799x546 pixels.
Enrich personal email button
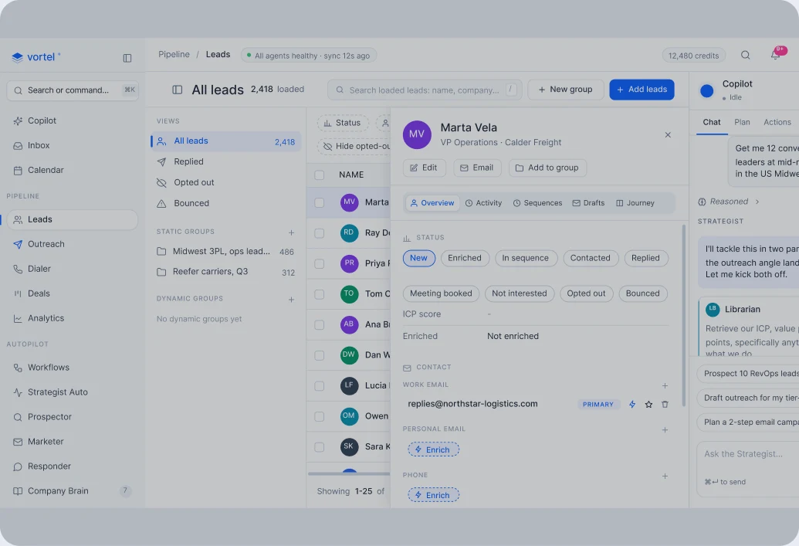tap(433, 449)
